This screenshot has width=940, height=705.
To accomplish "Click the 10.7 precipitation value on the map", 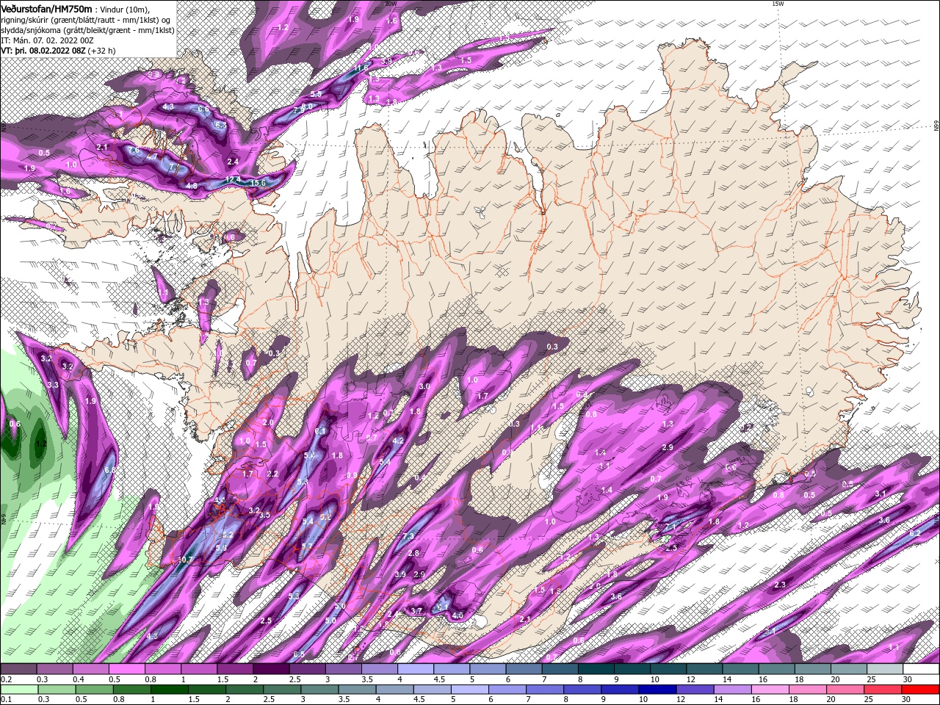I will point(185,560).
